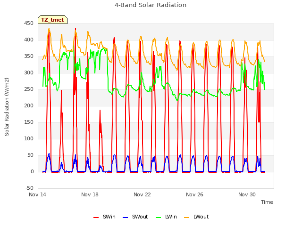Click the green LWin legend swatch
The height and width of the screenshot is (226, 302).
coord(158,218)
